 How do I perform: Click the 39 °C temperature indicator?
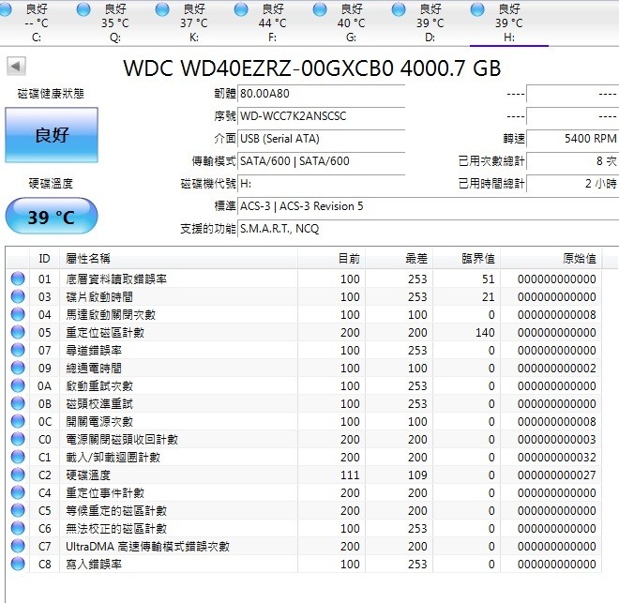(52, 217)
